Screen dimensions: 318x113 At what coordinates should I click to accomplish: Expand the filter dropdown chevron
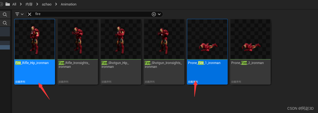[22, 14]
